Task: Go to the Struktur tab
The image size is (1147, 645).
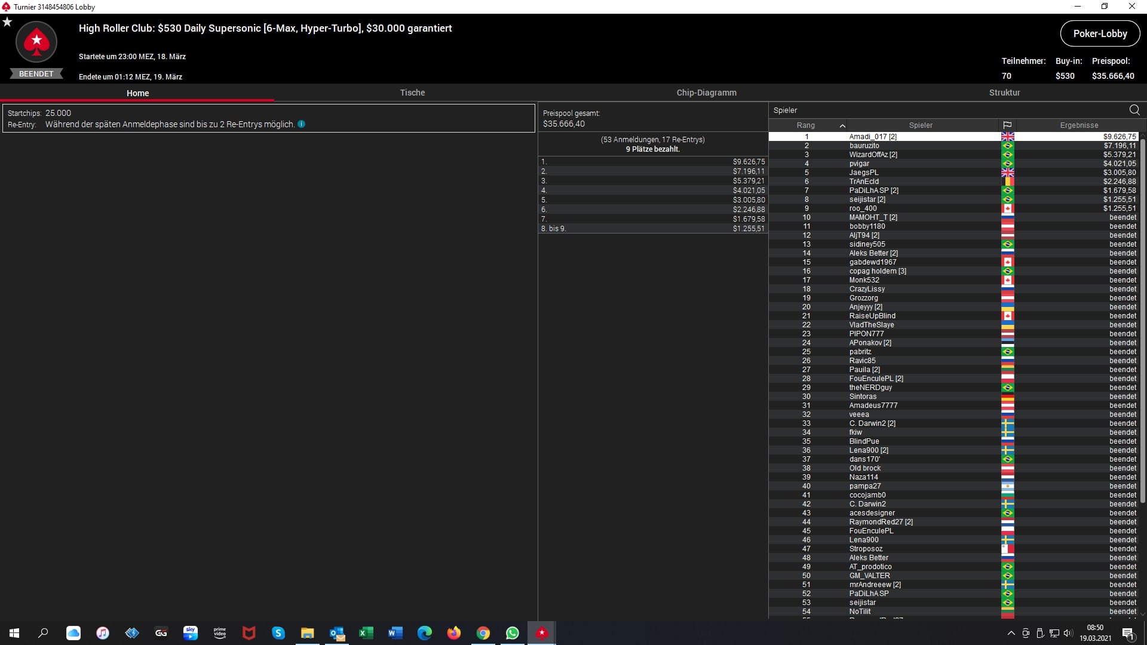Action: 1004,93
